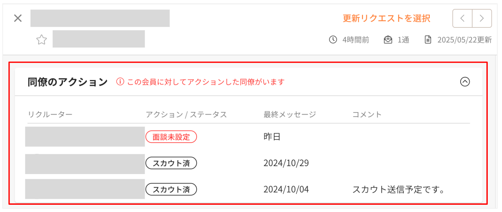Viewport: 502px width, 212px height.
Task: Click 更新リクエストを選択 link
Action: [386, 18]
